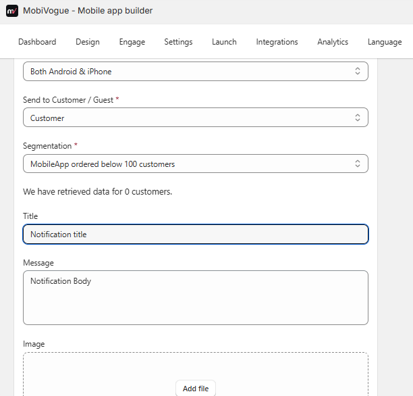Click the Send to Customer / Guest label
This screenshot has height=396, width=413.
click(x=68, y=100)
